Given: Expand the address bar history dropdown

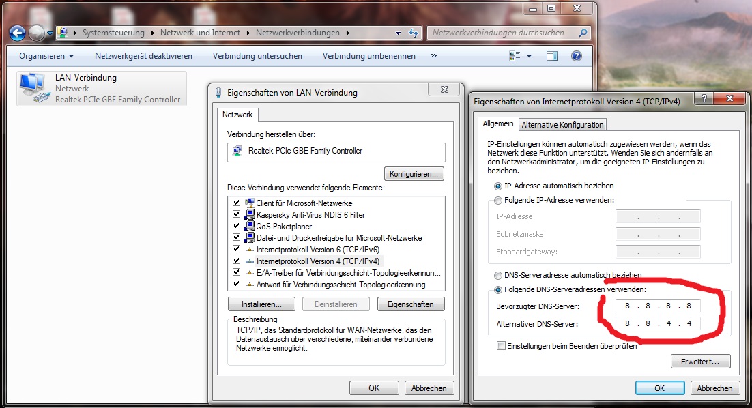Looking at the screenshot, I should click(x=399, y=33).
